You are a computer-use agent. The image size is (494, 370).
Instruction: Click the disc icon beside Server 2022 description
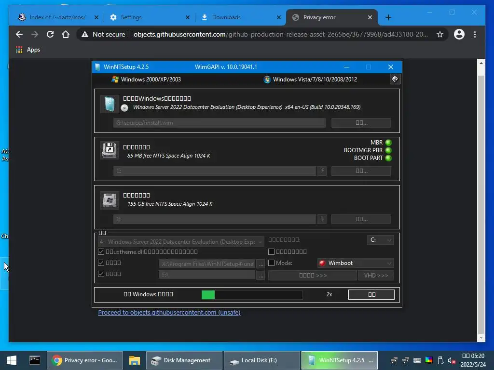(124, 108)
